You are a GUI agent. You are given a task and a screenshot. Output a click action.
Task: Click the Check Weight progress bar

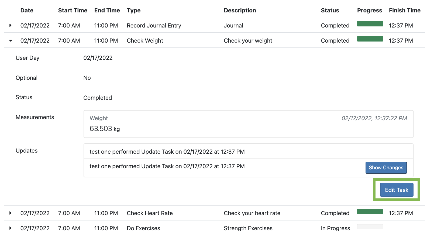pos(370,39)
